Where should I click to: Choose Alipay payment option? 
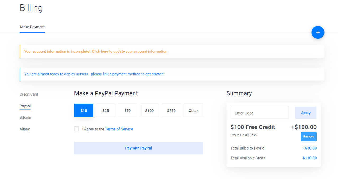click(25, 129)
